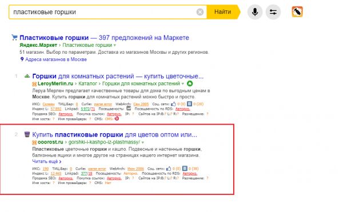The height and width of the screenshot is (212, 343).
Task: Click Авториз. after Продажа SEO, LeroyMerlin
Action: (x=66, y=114)
